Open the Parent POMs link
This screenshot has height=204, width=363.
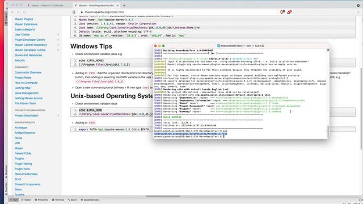(x=23, y=154)
